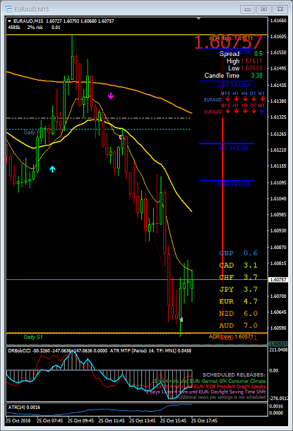This screenshot has height=431, width=293.
Task: Click the D1 down arrow in red EURAUD row
Action: pos(254,111)
